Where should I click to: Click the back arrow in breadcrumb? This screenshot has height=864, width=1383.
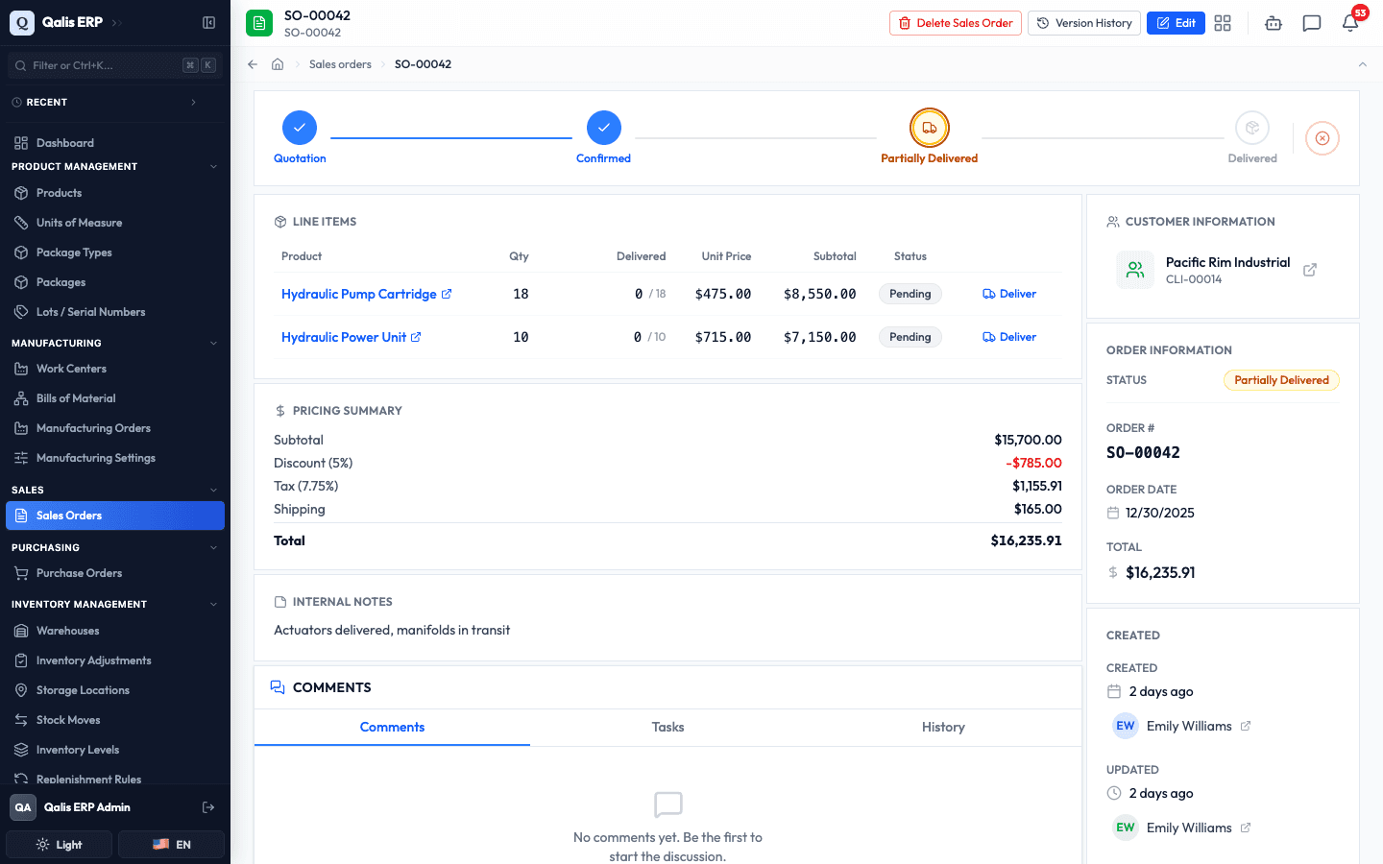pos(253,64)
